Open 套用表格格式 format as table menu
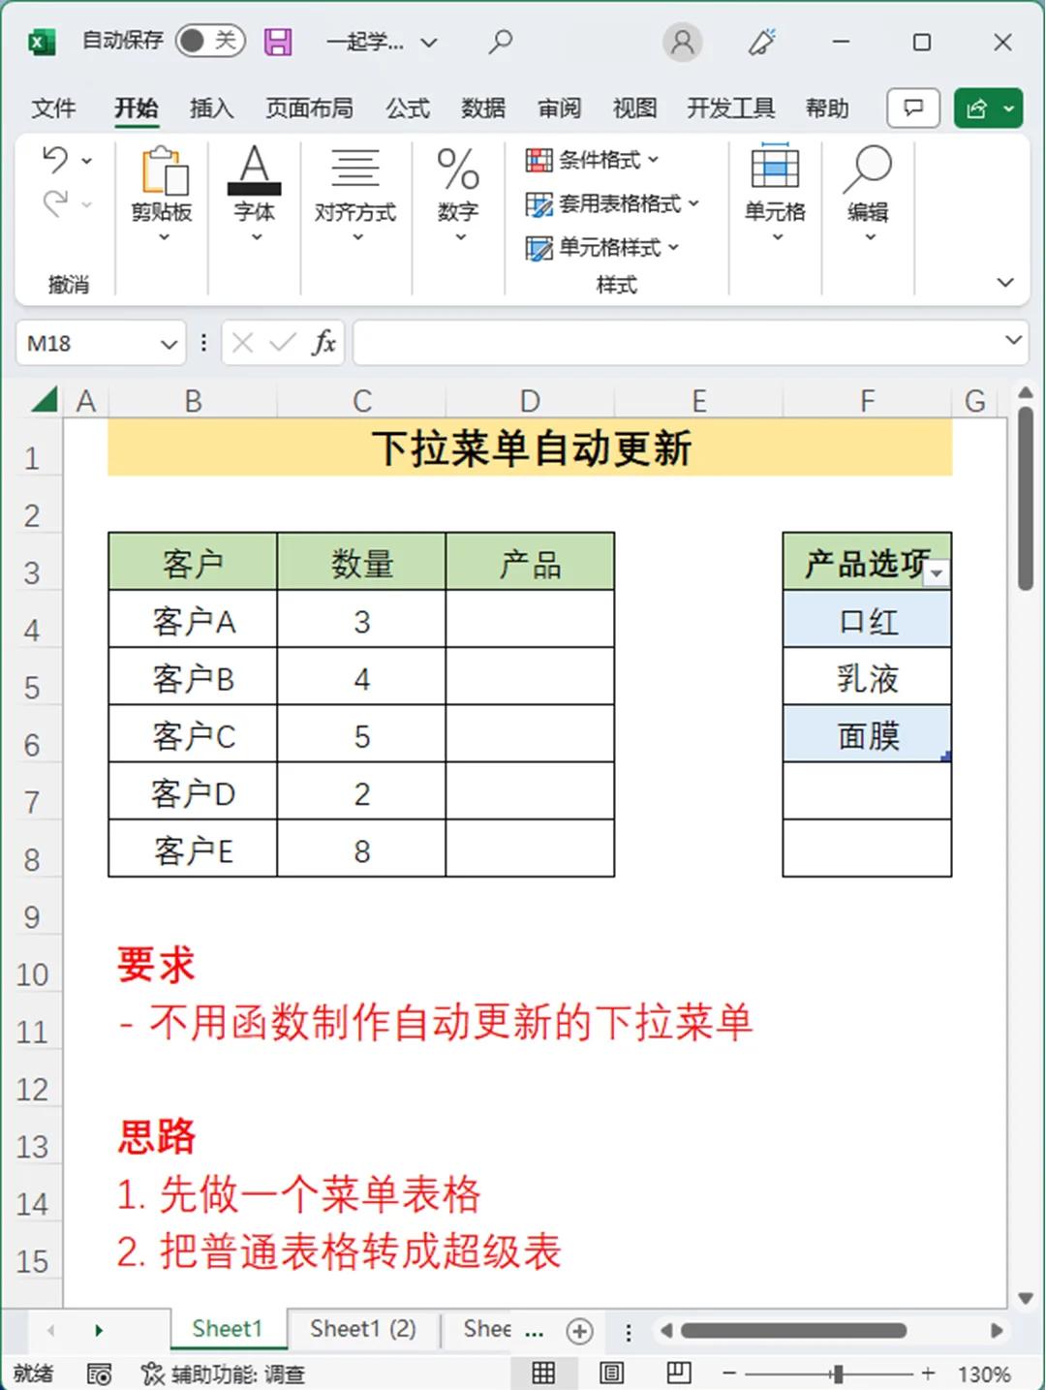This screenshot has height=1390, width=1046. pyautogui.click(x=611, y=203)
